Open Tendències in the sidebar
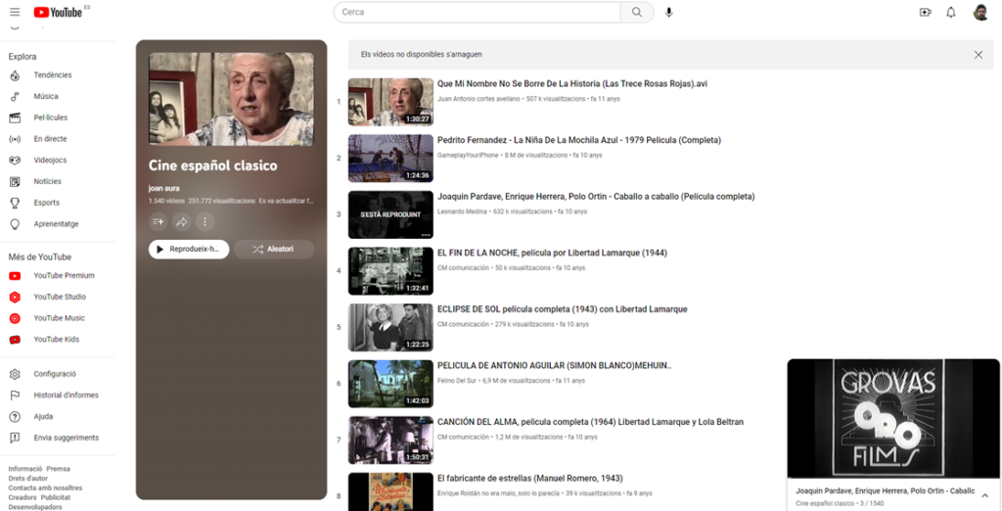The height and width of the screenshot is (511, 1002). tap(52, 75)
